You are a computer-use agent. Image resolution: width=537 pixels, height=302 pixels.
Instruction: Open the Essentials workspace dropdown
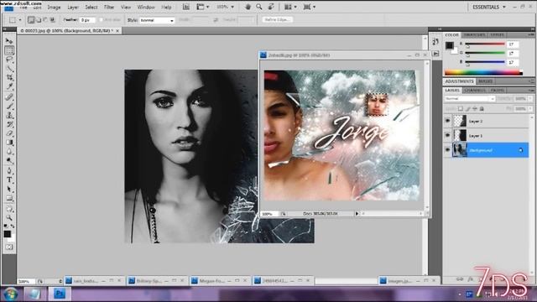pos(488,7)
